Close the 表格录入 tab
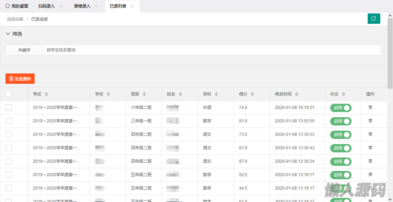The width and height of the screenshot is (393, 202). [96, 6]
